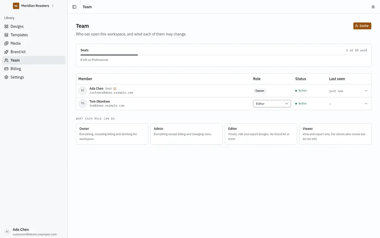Open Tom Okonkwo's Editor role dropdown
The height and width of the screenshot is (238, 380).
272,104
